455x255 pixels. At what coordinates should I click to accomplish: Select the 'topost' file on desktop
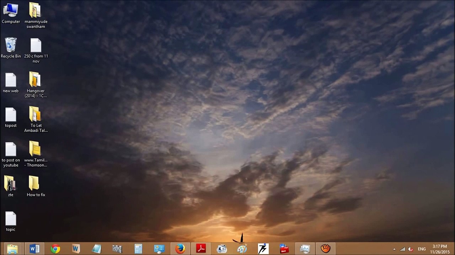11,117
